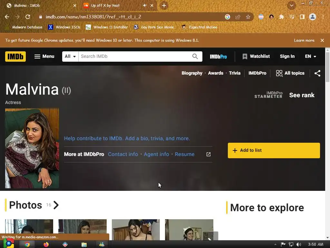Screen dimensions: 330x248
Task: Open Resume link
Action: 185,154
